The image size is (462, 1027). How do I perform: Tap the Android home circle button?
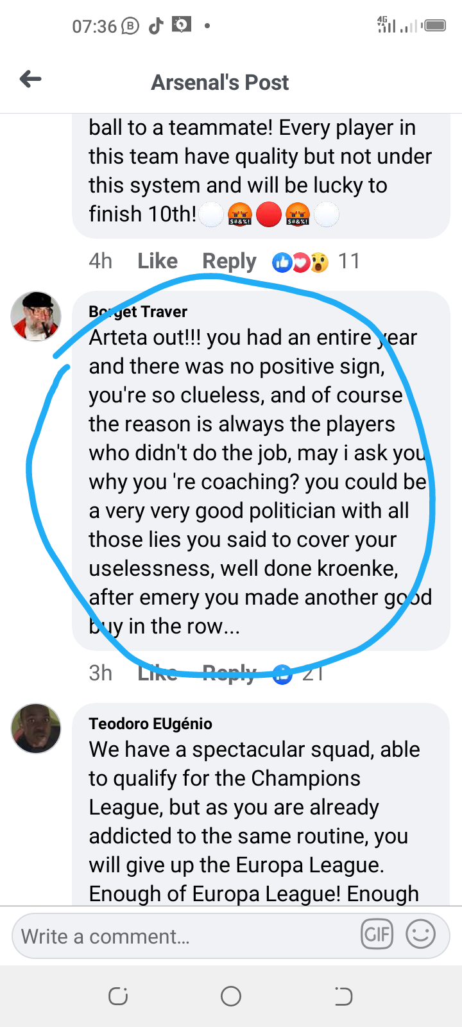click(231, 996)
